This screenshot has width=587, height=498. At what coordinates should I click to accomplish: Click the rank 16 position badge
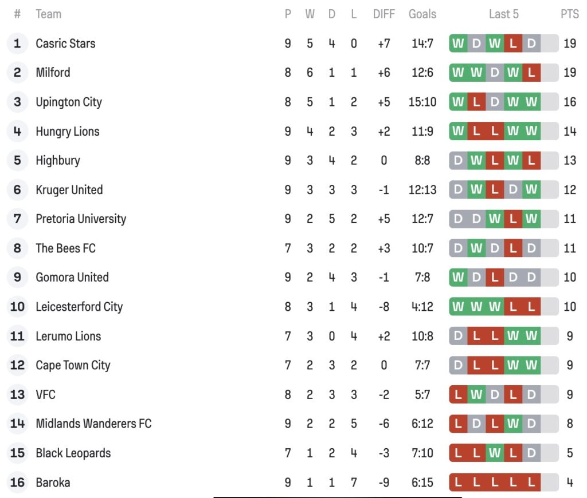pyautogui.click(x=17, y=483)
